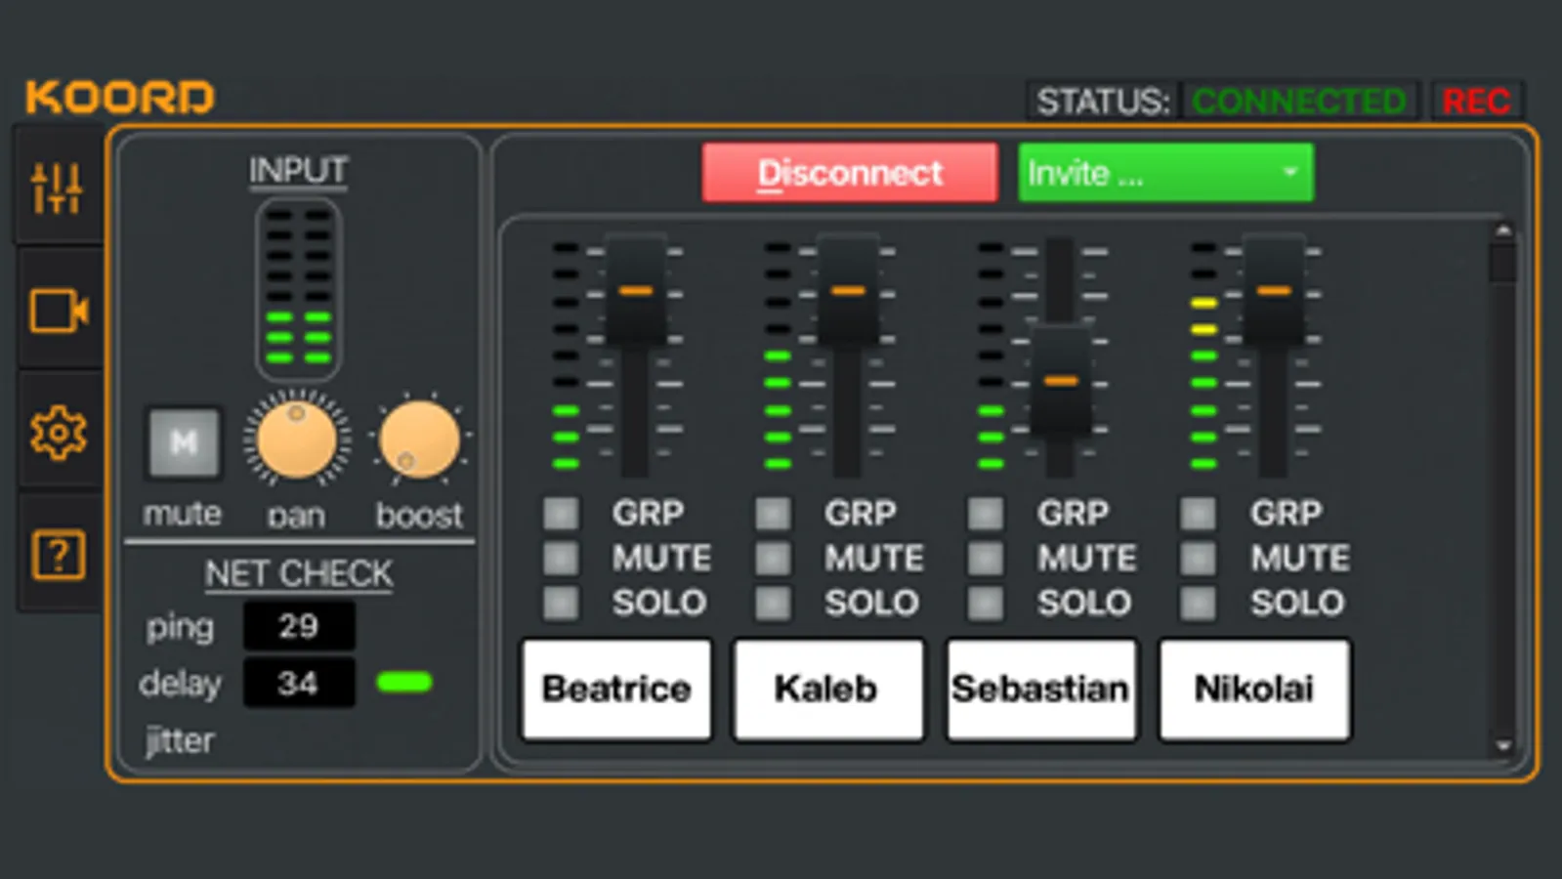The width and height of the screenshot is (1562, 879).
Task: Click the input boost knob
Action: [x=419, y=439]
